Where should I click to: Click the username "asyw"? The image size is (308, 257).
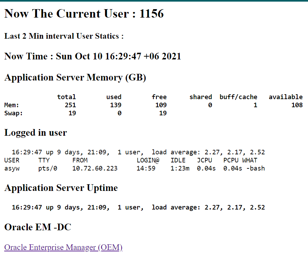tap(12, 168)
